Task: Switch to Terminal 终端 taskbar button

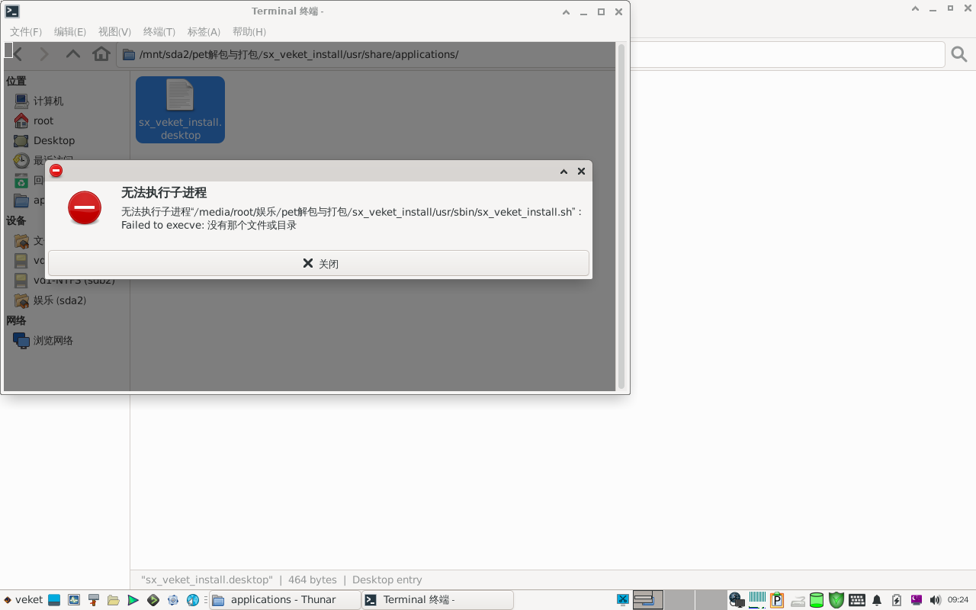Action: point(437,600)
